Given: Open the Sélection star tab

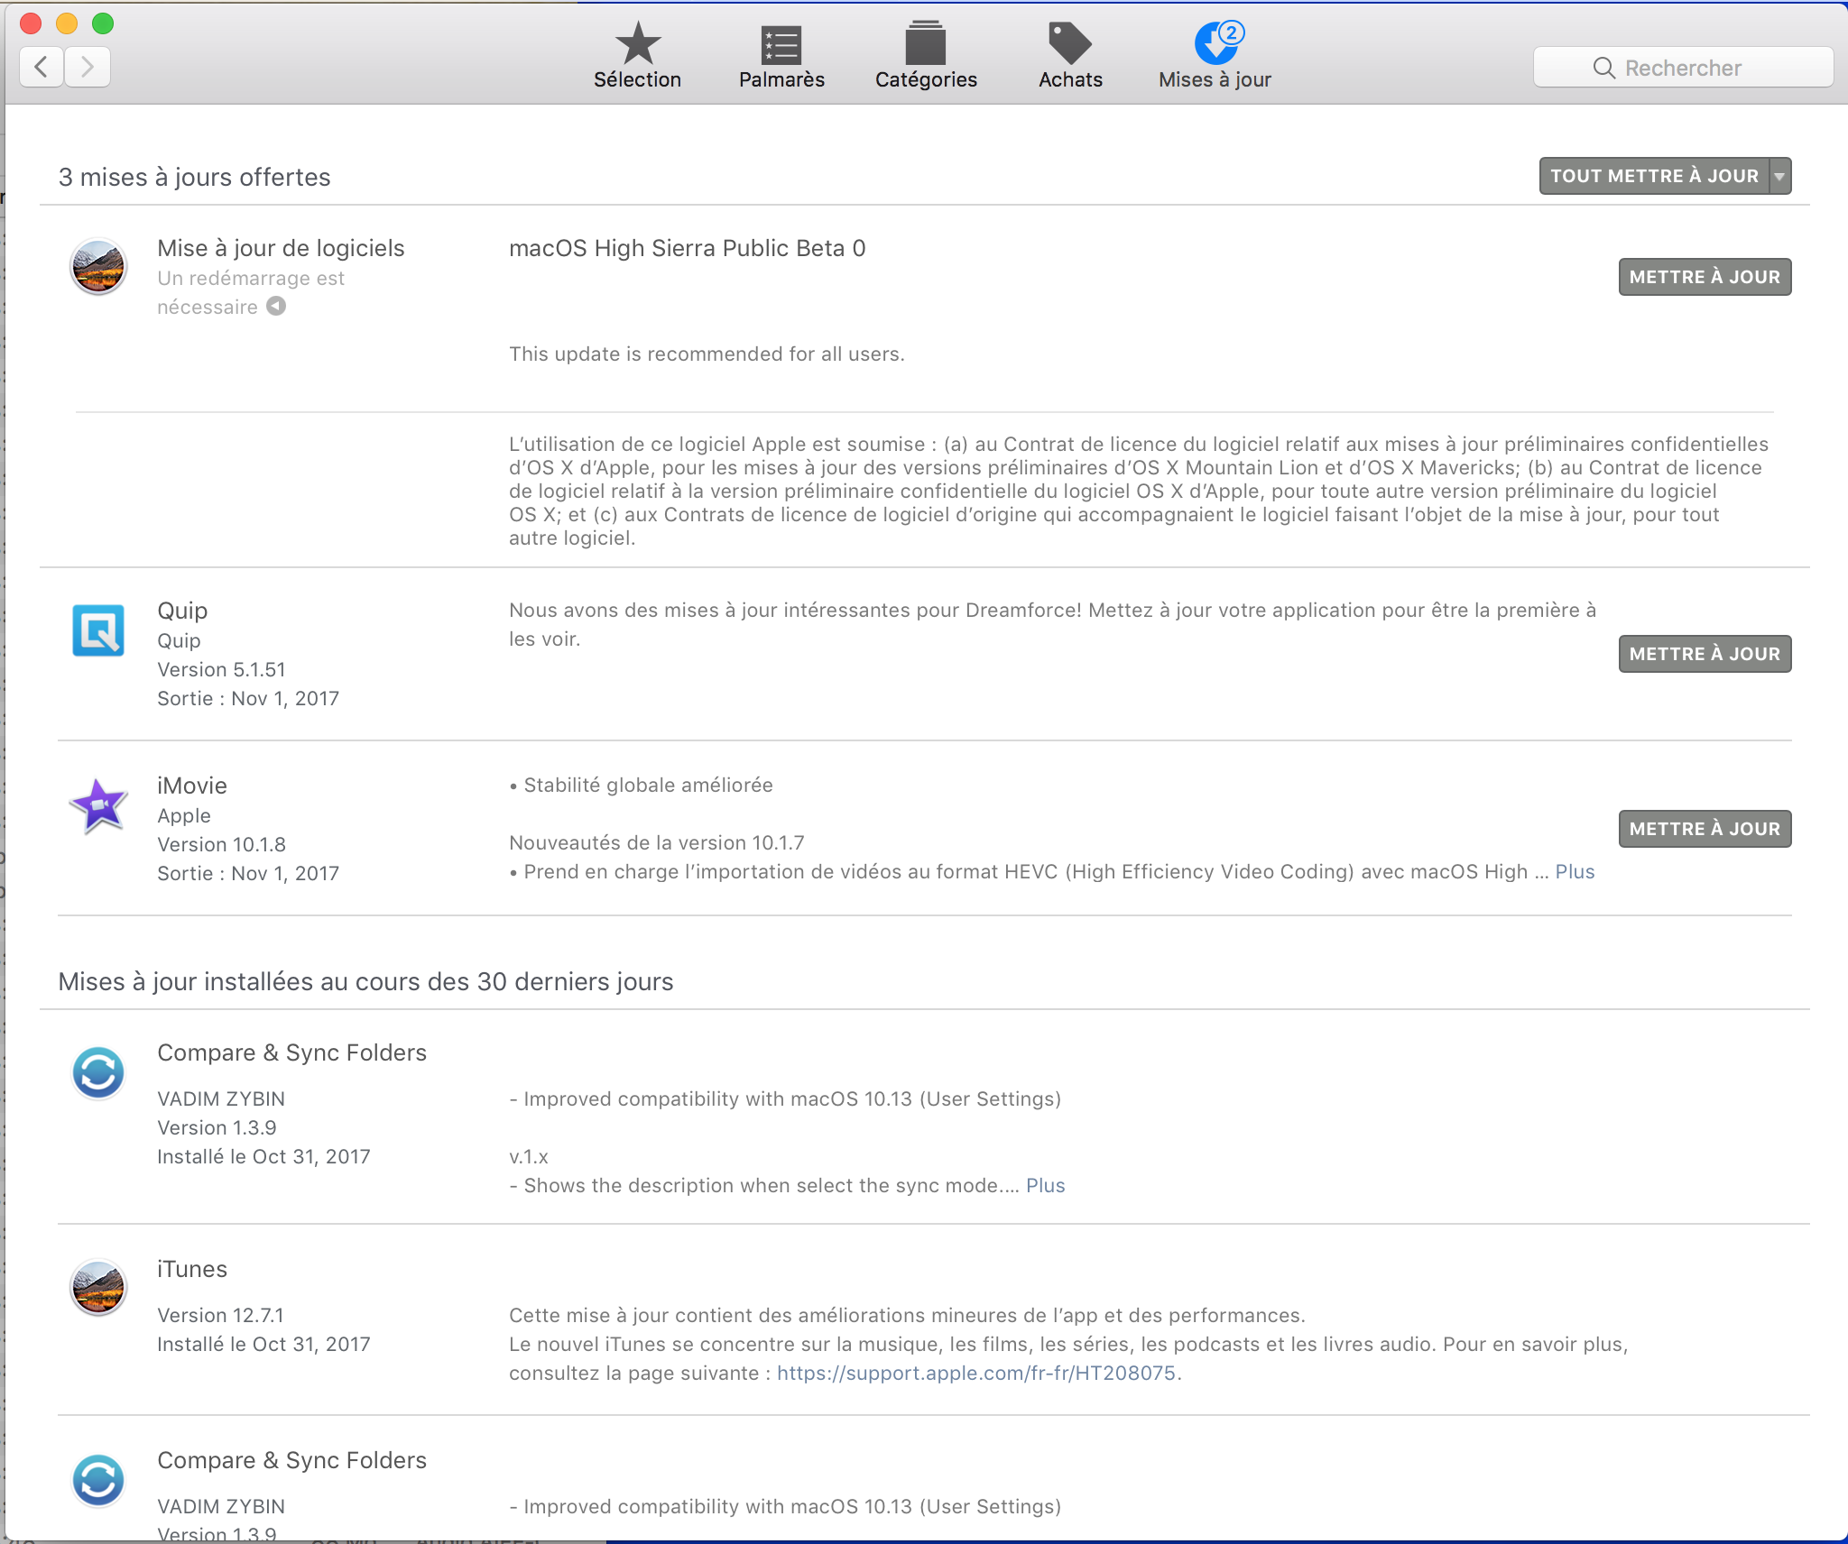Looking at the screenshot, I should (x=637, y=56).
